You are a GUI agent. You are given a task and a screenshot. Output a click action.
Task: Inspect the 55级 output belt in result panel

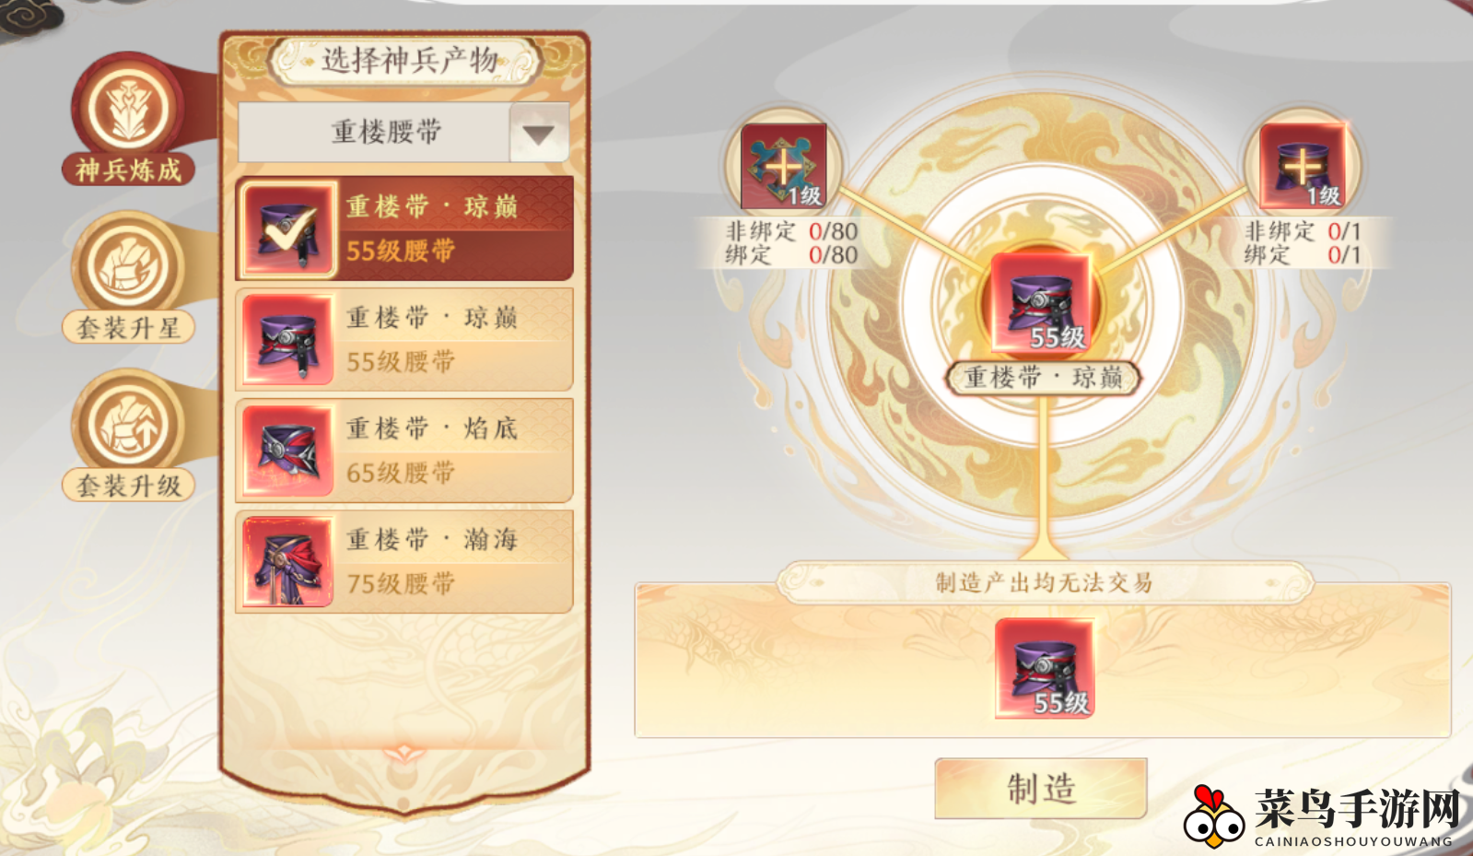(x=1045, y=668)
